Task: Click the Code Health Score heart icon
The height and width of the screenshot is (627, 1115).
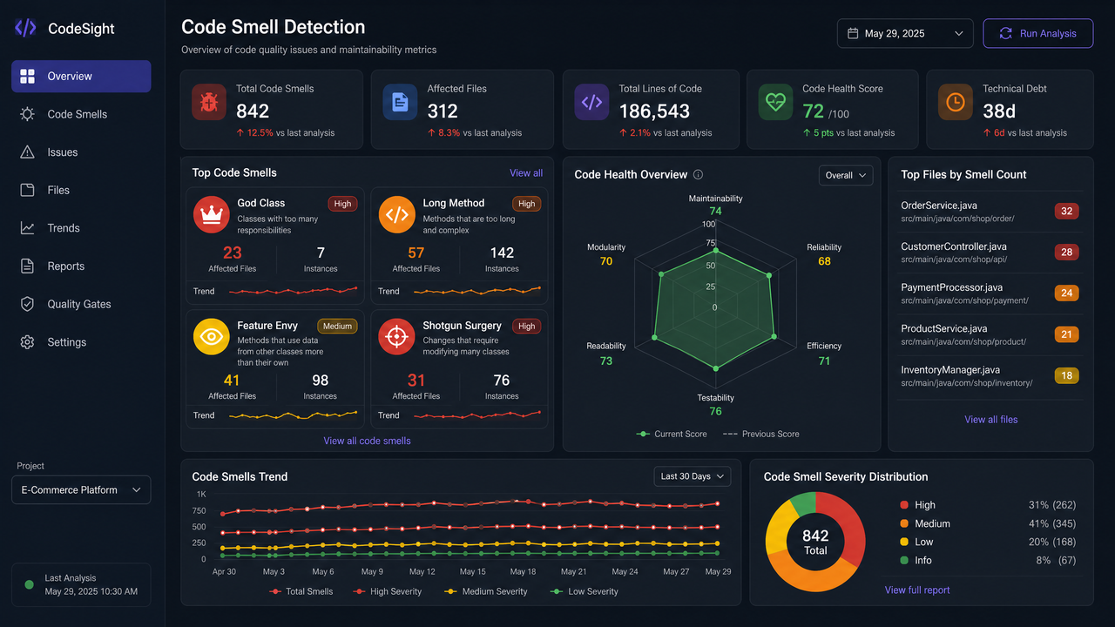Action: coord(775,102)
